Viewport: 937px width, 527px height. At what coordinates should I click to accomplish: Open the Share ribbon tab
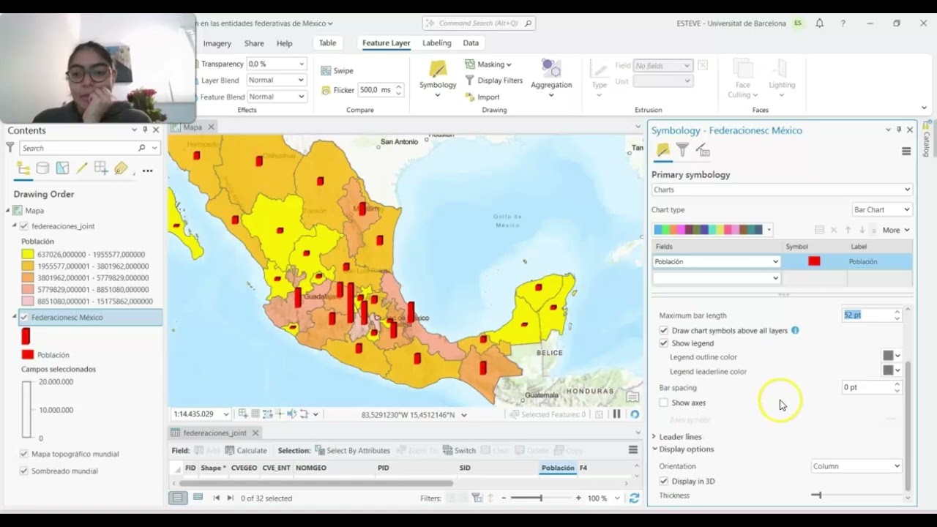(254, 43)
